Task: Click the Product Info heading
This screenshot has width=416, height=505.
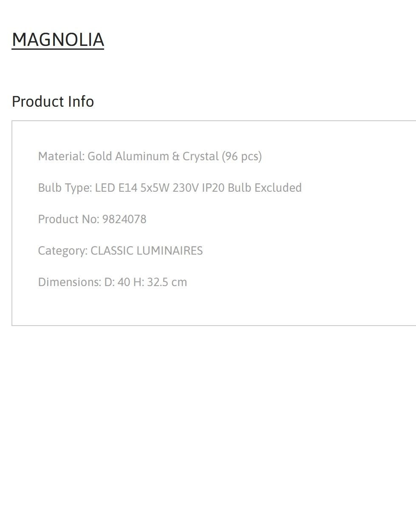Action: coord(53,102)
